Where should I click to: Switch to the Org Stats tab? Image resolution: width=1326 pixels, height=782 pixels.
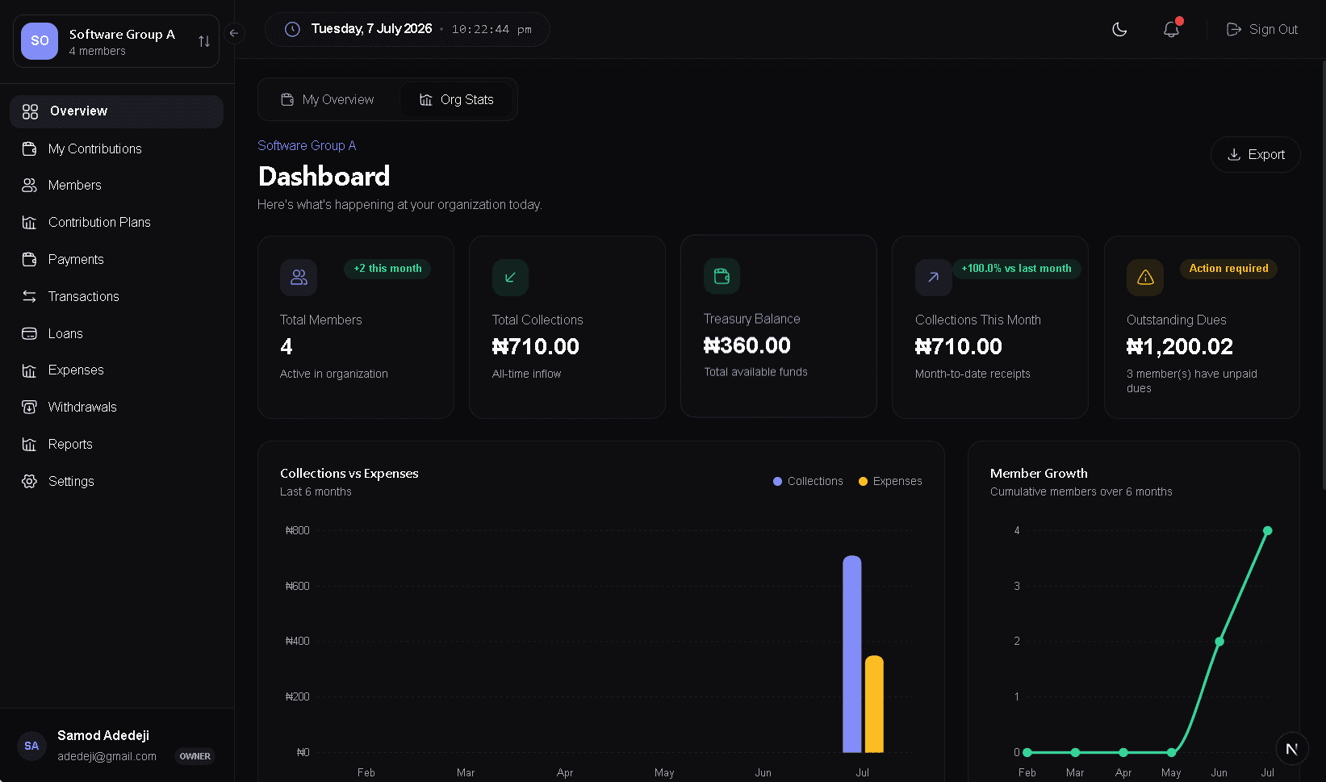point(457,99)
